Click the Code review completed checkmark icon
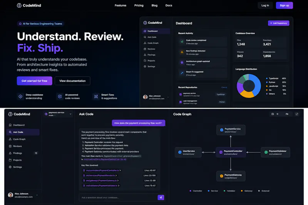This screenshot has width=308, height=205. tap(182, 42)
